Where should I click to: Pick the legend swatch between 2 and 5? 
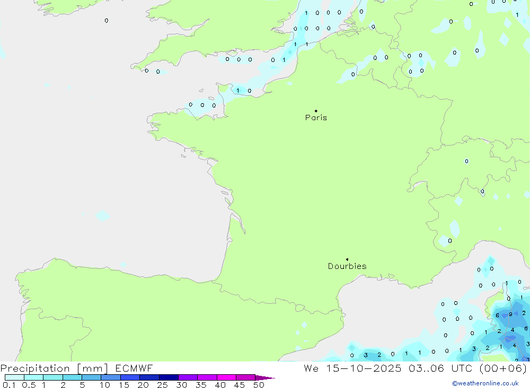(72, 377)
